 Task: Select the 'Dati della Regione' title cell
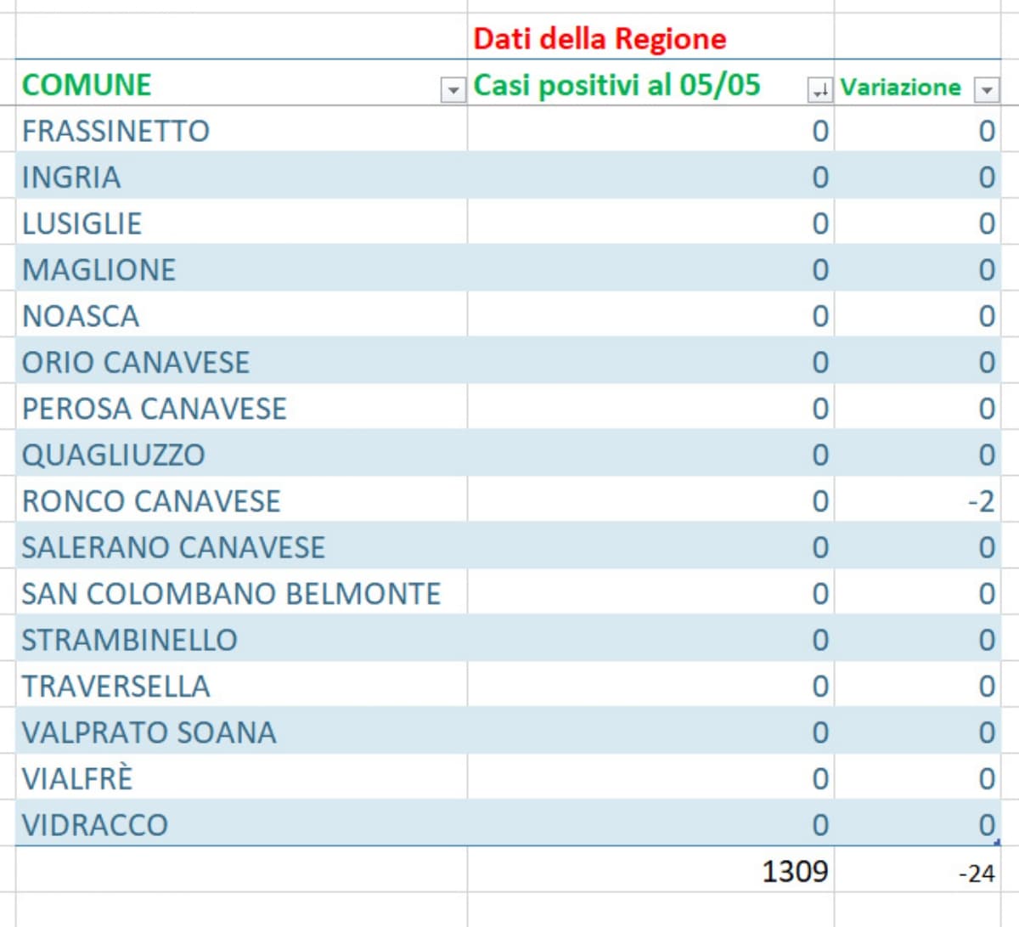(x=599, y=38)
